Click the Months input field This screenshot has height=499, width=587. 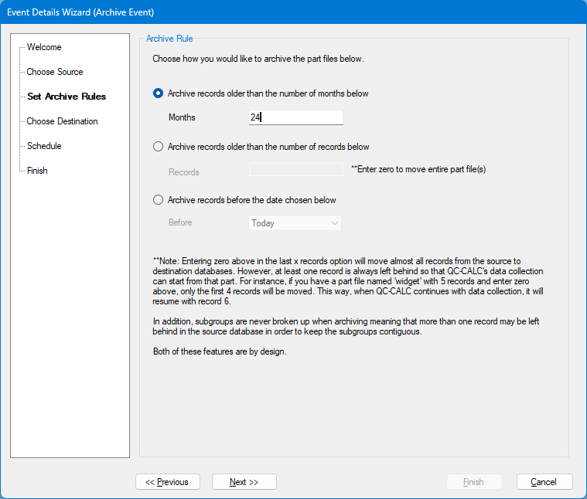(x=295, y=117)
